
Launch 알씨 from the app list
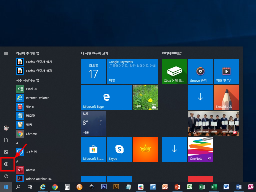(x=24, y=125)
